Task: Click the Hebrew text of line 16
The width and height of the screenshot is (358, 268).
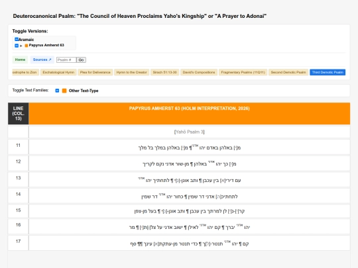Action: 189,227
